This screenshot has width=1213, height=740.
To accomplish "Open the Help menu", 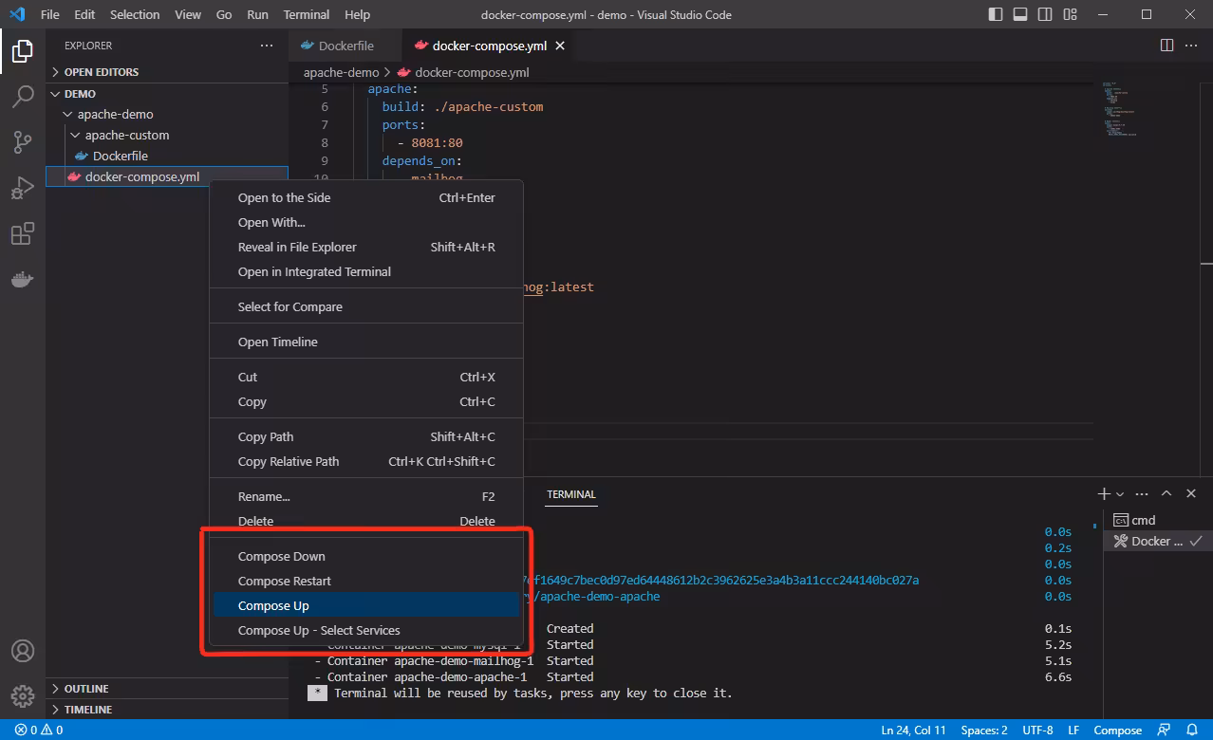I will coord(357,14).
